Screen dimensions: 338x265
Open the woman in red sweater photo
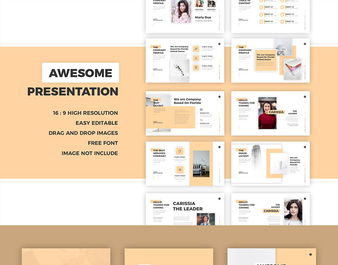pos(267,113)
